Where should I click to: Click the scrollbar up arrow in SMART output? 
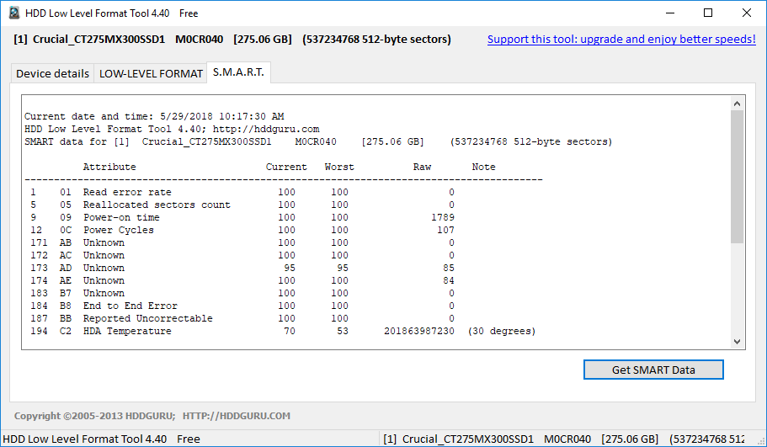click(x=738, y=104)
